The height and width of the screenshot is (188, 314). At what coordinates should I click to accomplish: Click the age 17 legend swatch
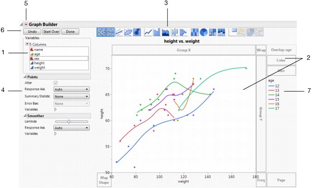(x=271, y=108)
